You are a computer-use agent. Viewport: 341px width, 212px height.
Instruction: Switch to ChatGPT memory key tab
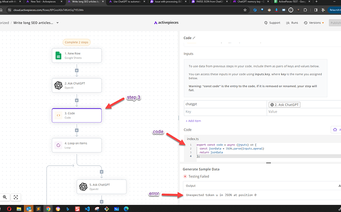click(251, 2)
